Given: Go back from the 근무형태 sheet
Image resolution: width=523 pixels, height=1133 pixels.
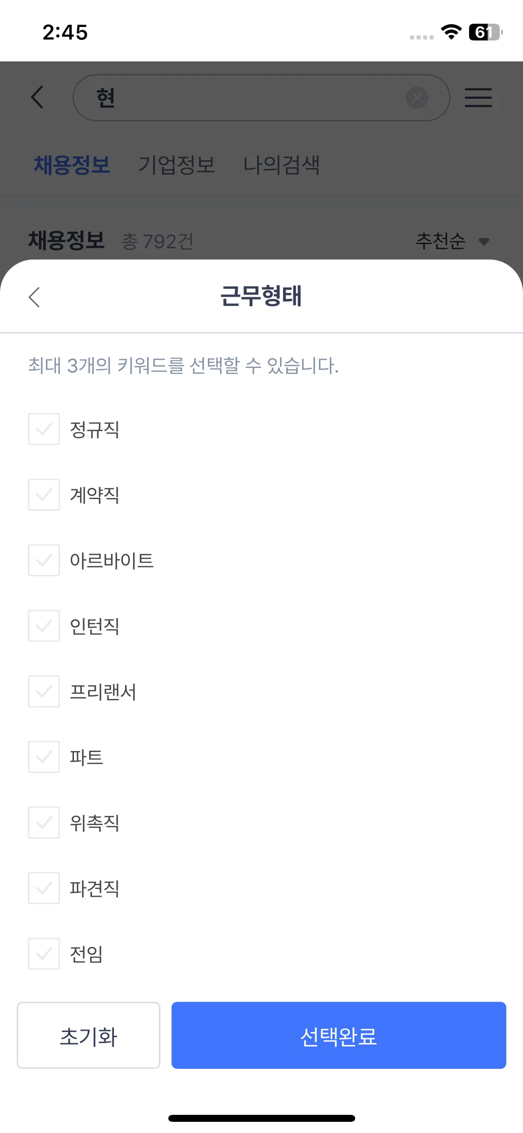Looking at the screenshot, I should tap(34, 297).
